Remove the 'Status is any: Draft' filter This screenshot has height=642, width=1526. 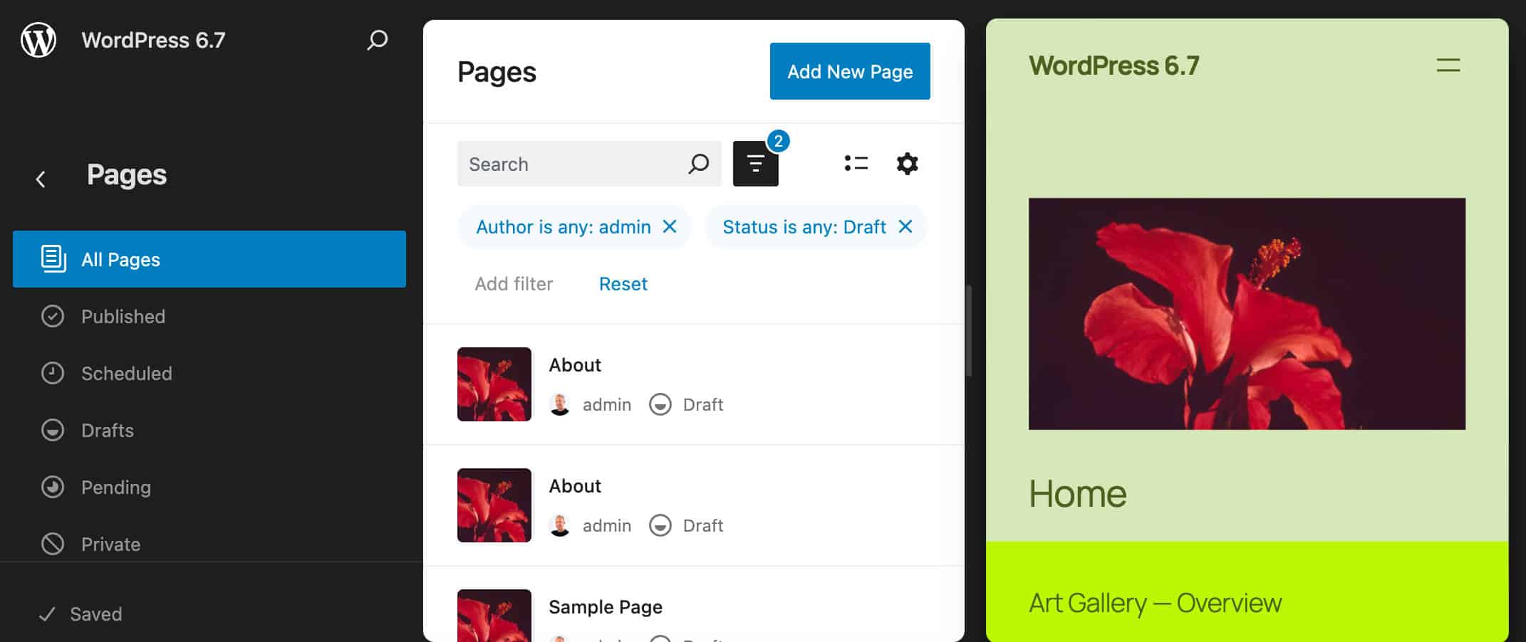905,226
